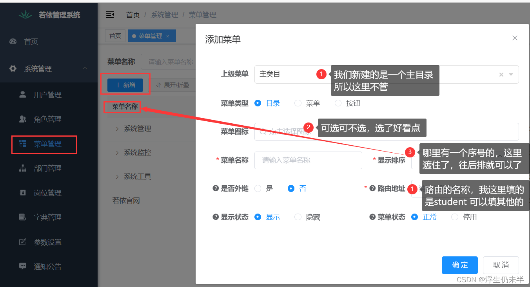The image size is (530, 287).
Task: Click the help icon next to 菜单状态
Action: (x=372, y=217)
